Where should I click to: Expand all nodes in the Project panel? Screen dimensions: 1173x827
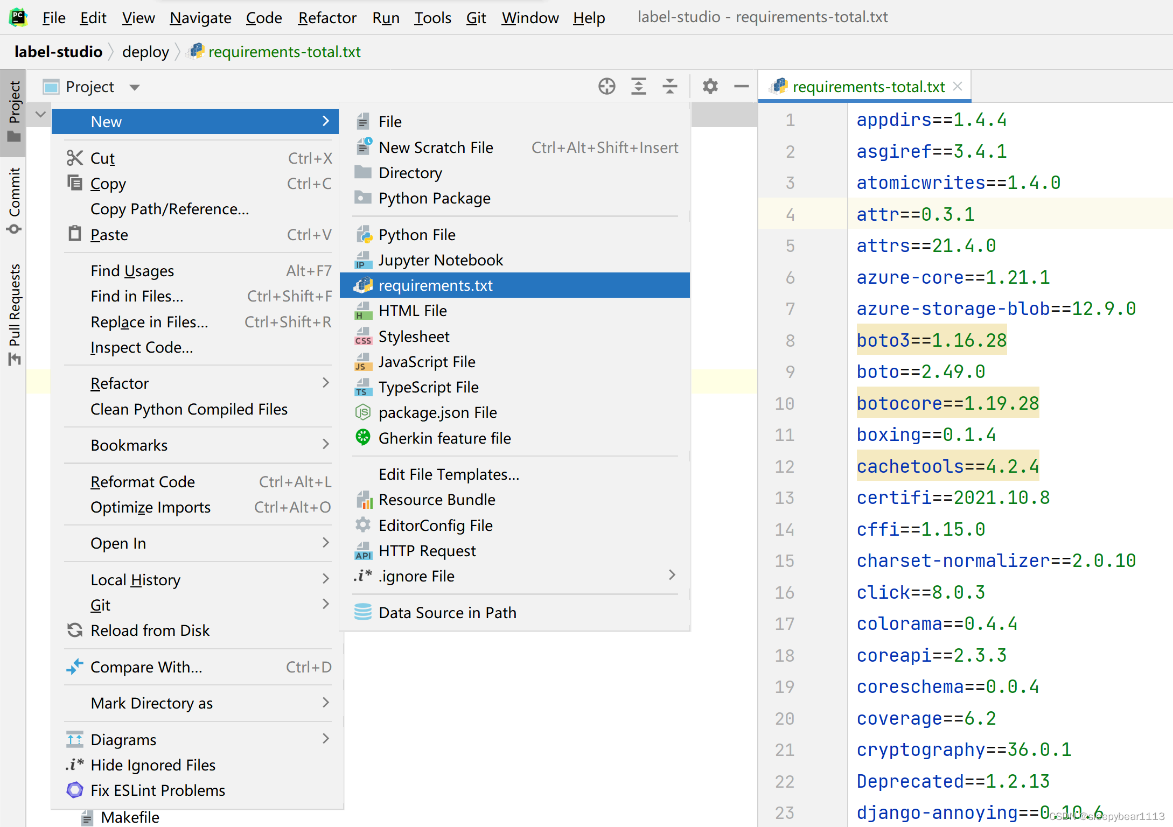[x=638, y=86]
